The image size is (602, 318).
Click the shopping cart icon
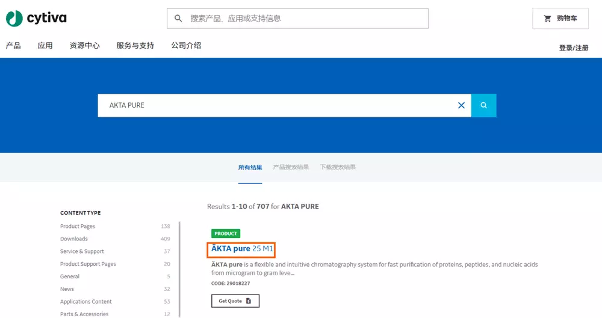547,19
